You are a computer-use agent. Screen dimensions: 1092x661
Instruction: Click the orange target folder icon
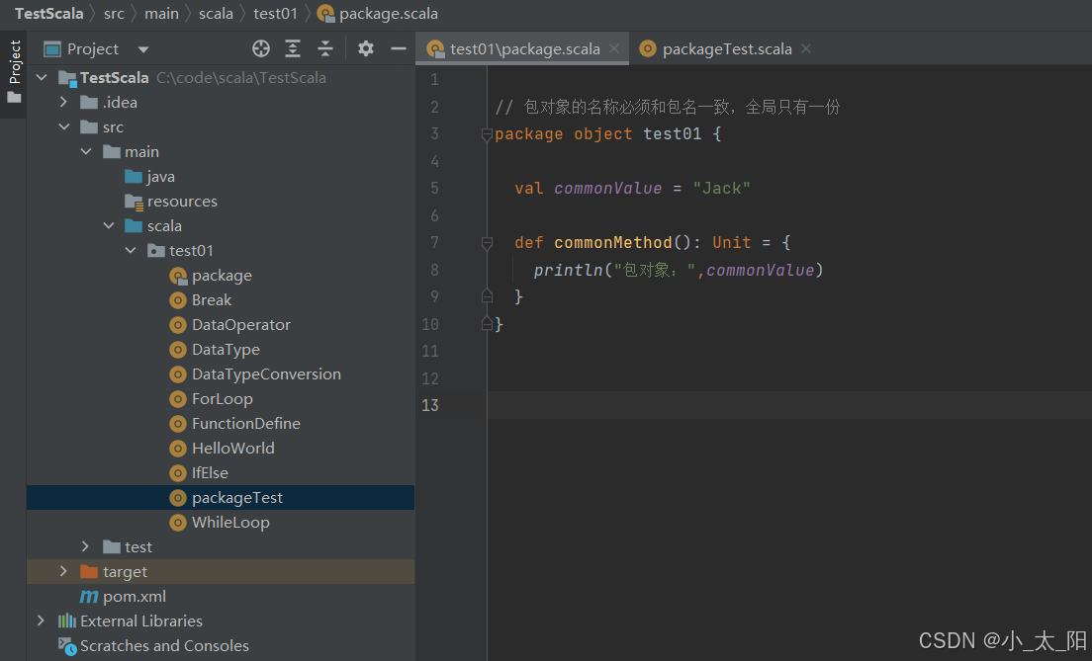[89, 572]
